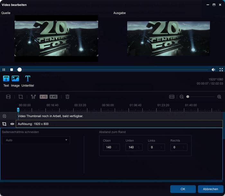Click the Links value stepper arrows

pyautogui.click(x=161, y=147)
